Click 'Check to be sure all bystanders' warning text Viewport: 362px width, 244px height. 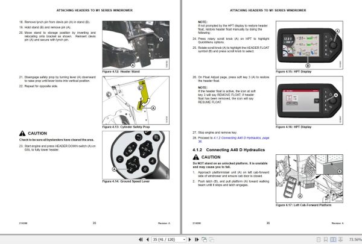tap(57, 140)
